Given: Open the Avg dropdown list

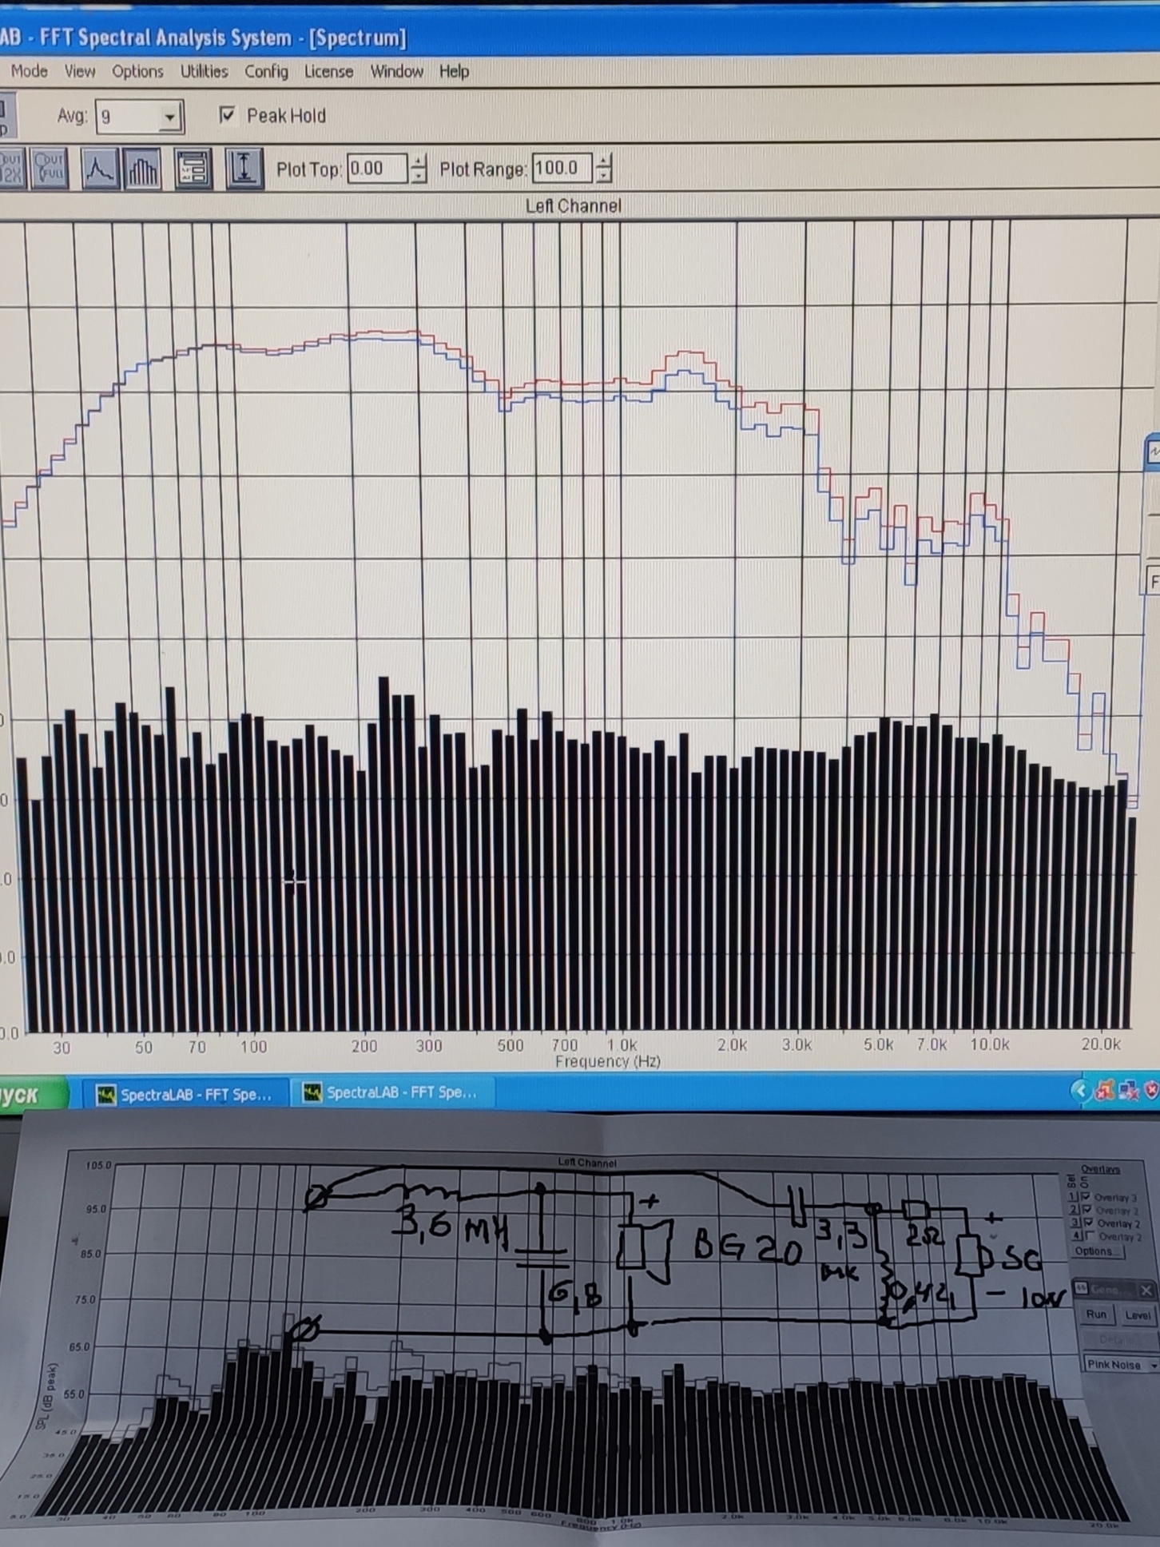Looking at the screenshot, I should click(x=169, y=117).
